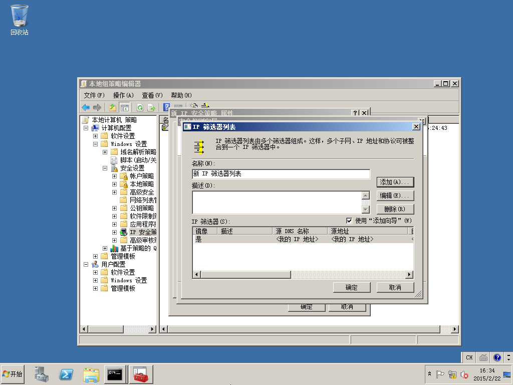
Task: Click the toolbox icon in taskbar
Action: point(141,374)
